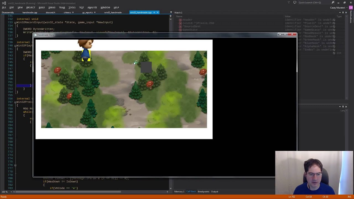Screen dimensions: 354x199
Task: Open the FILE menu
Action: 4,7
